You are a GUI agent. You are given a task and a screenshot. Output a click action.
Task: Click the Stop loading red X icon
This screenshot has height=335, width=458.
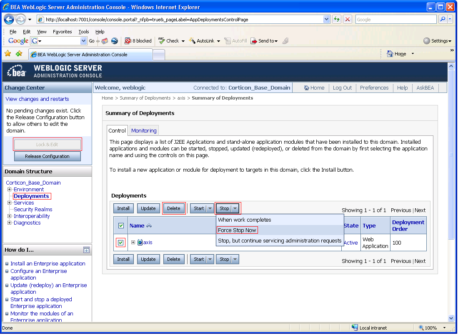[347, 19]
